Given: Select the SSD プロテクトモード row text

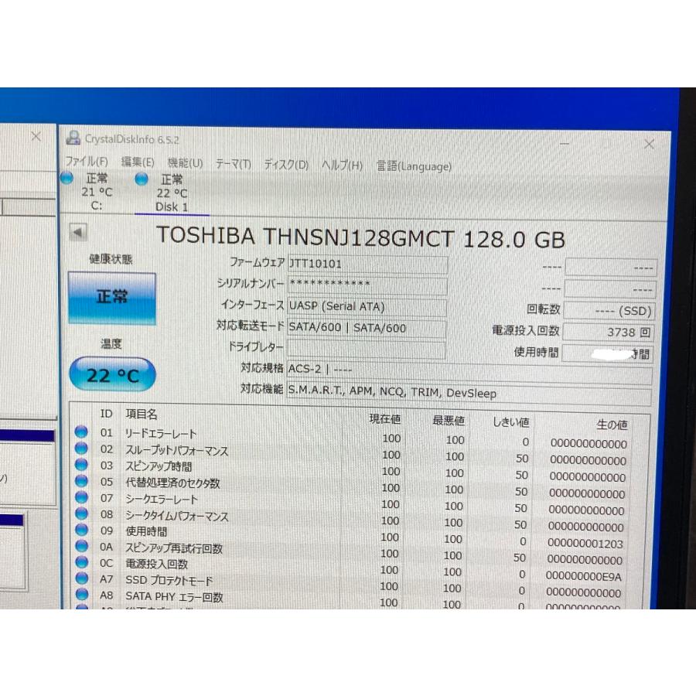Looking at the screenshot, I should click(x=169, y=581).
